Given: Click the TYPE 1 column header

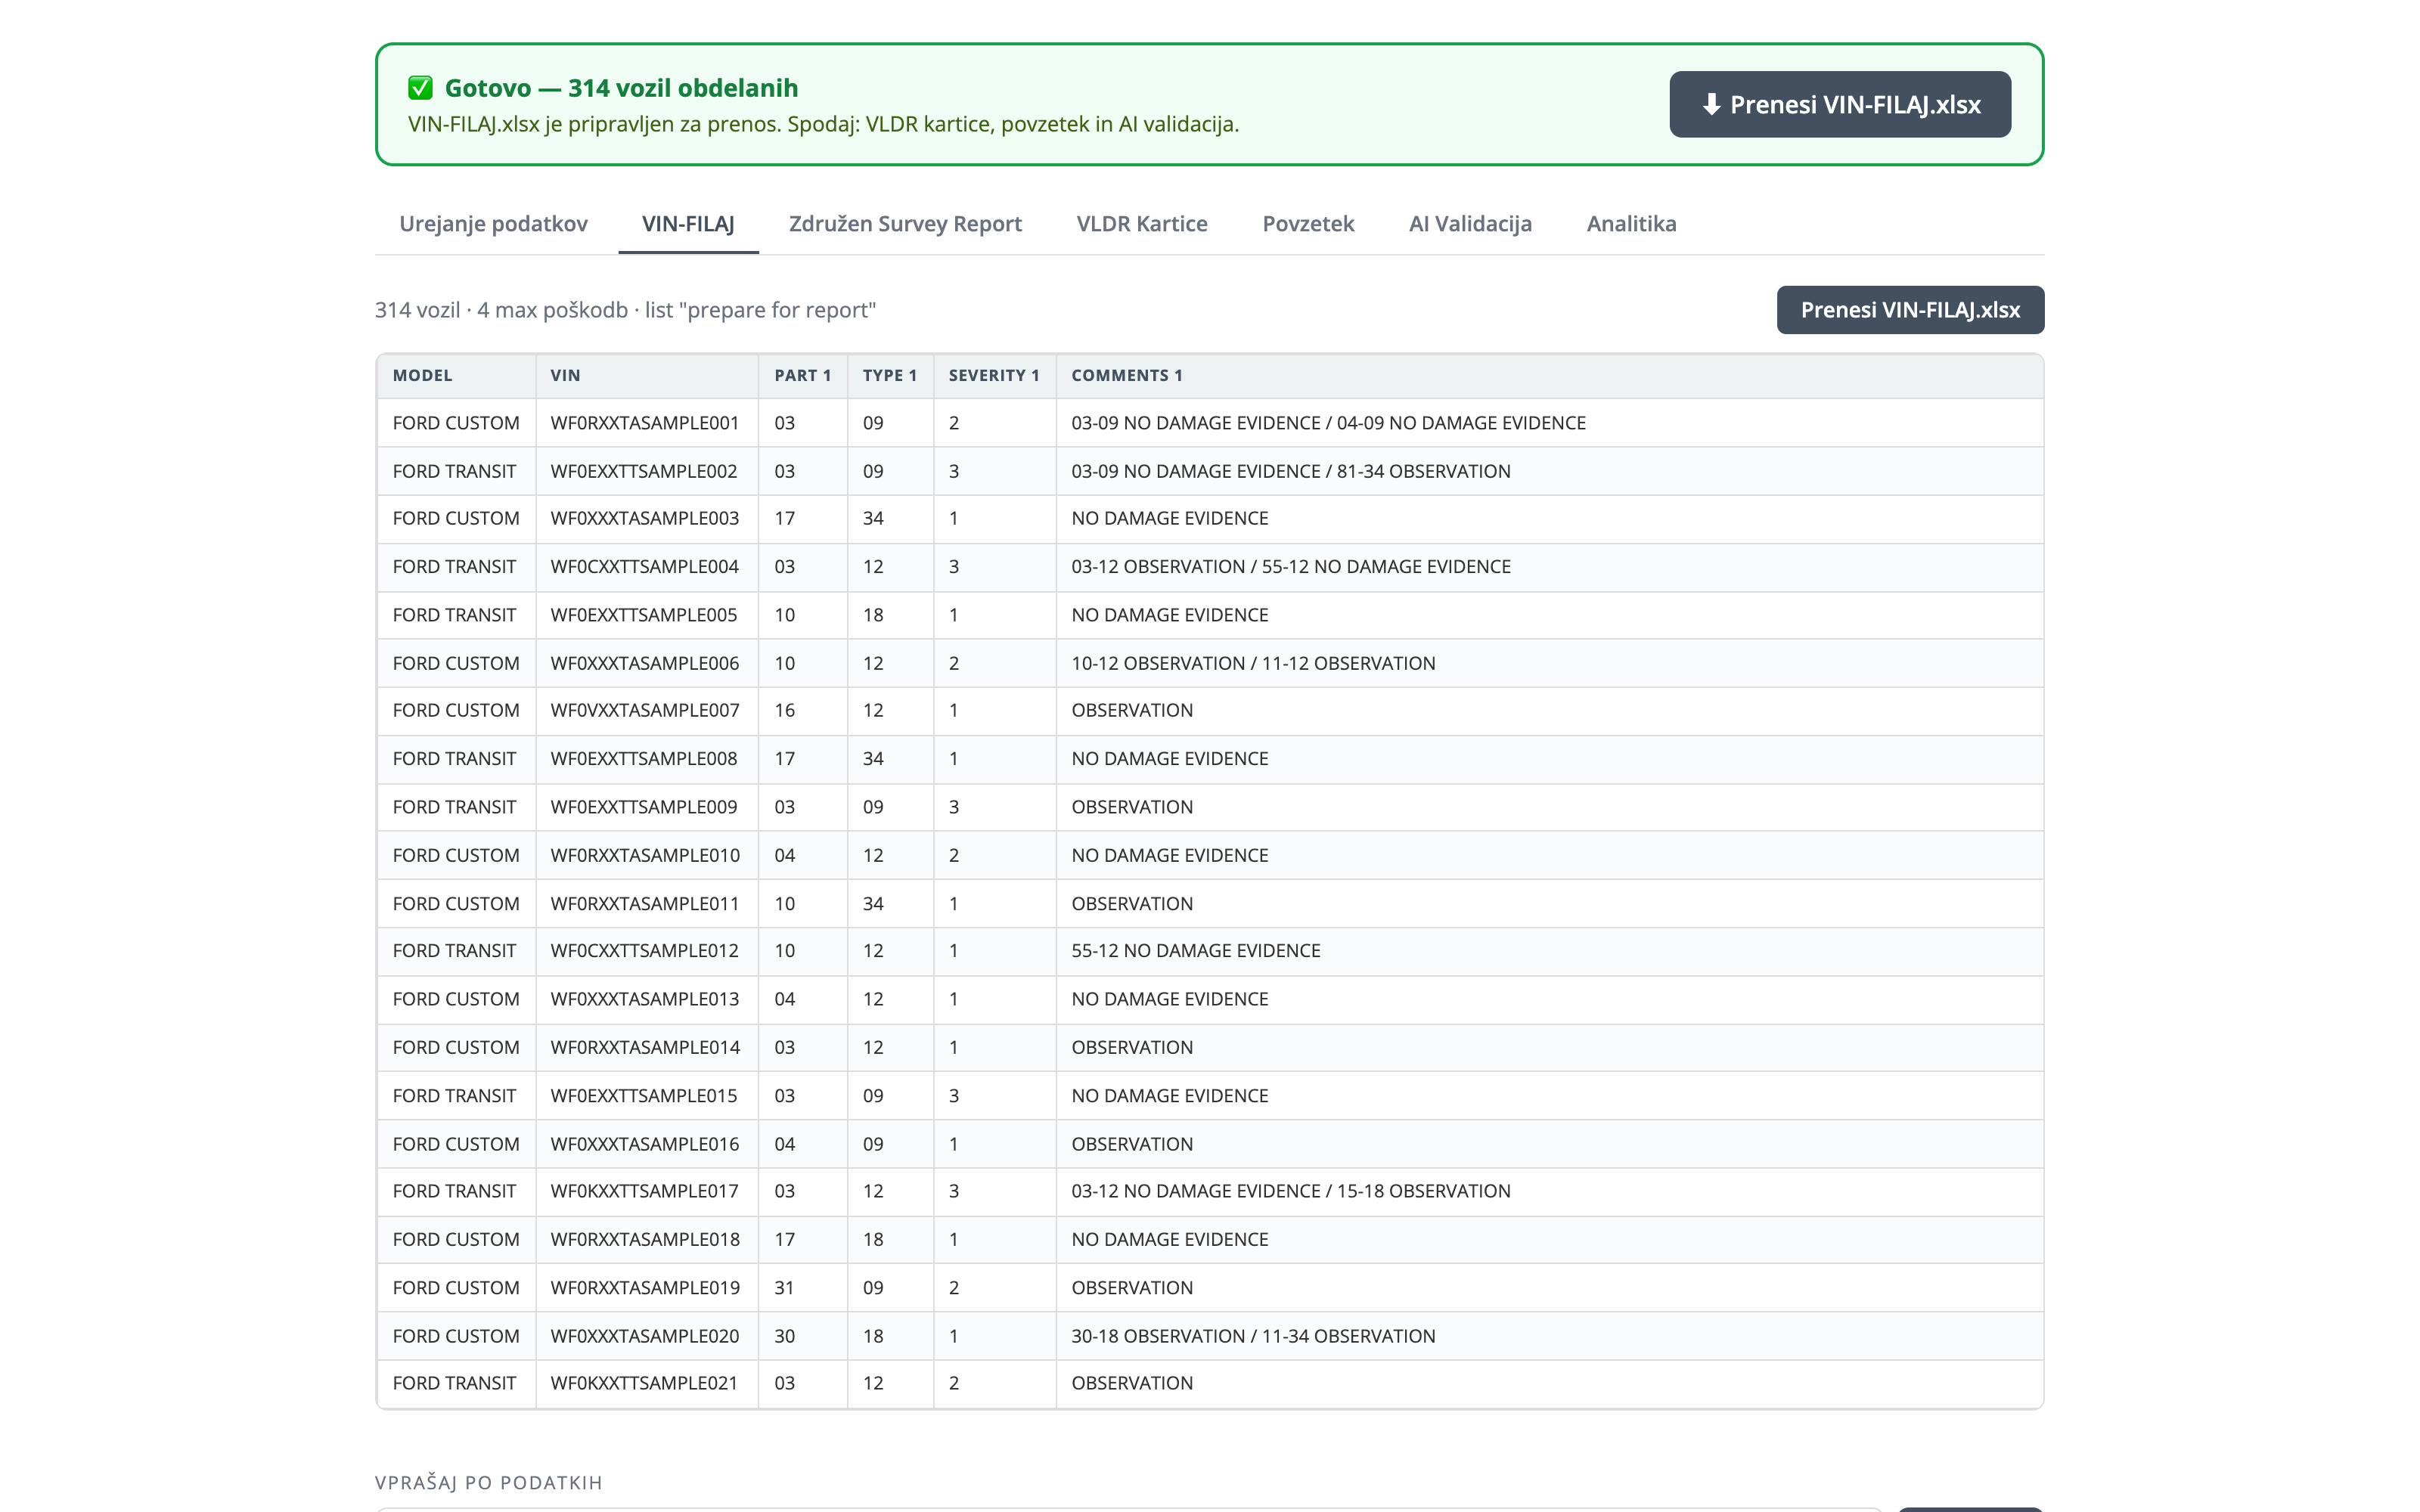Looking at the screenshot, I should (x=889, y=375).
